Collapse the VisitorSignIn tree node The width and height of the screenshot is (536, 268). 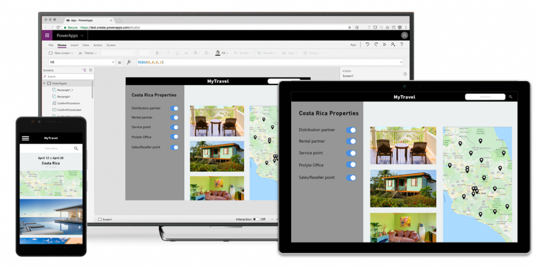[44, 83]
